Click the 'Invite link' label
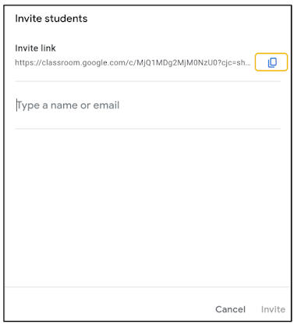 [35, 48]
